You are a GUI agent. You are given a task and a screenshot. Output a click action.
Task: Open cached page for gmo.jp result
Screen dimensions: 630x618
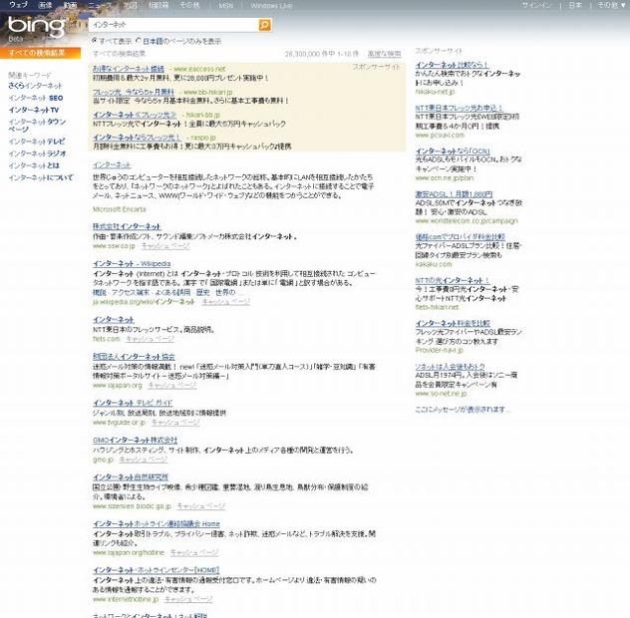tap(143, 460)
